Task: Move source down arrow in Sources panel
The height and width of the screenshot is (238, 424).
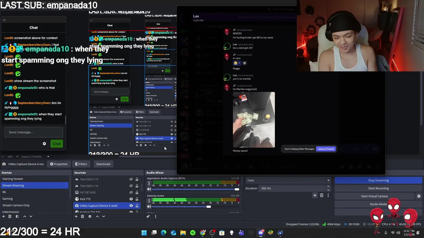Action: [103, 217]
